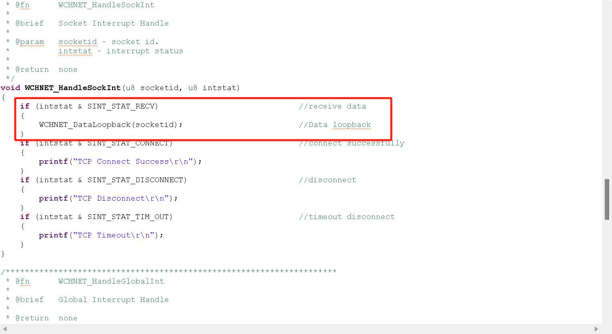Click the //disconnect comment
The image size is (612, 334).
pyautogui.click(x=328, y=180)
